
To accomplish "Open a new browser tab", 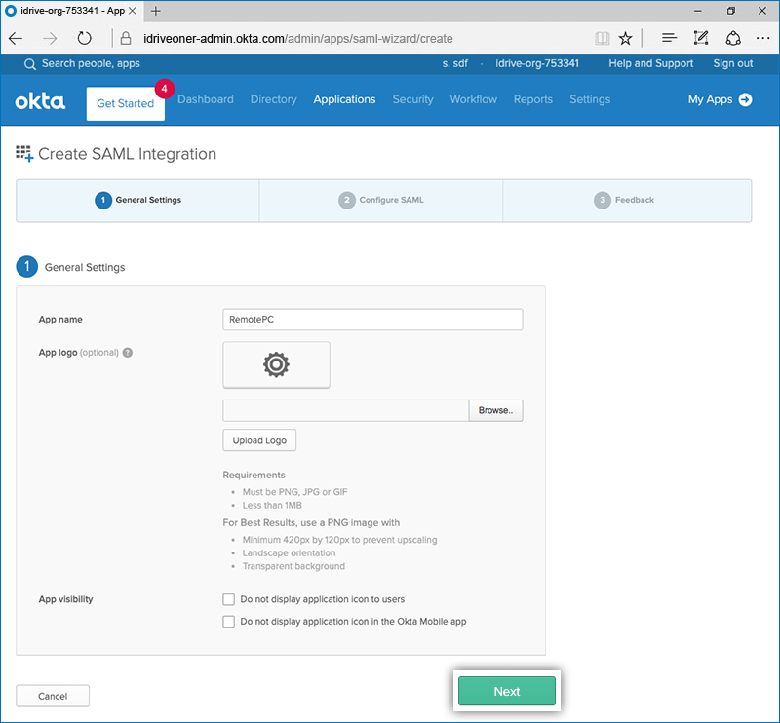I will click(x=156, y=11).
